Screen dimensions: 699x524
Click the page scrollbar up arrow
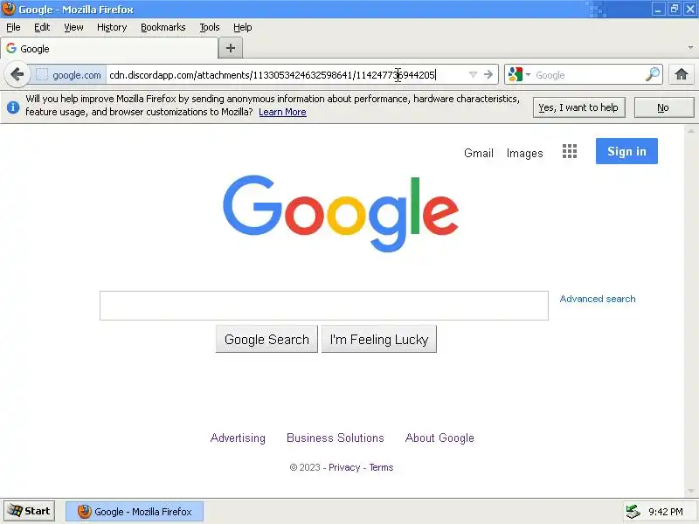690,131
